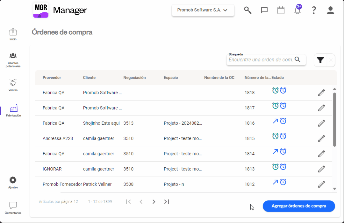Sort by the Cliente column header
344x223 pixels.
pos(89,78)
